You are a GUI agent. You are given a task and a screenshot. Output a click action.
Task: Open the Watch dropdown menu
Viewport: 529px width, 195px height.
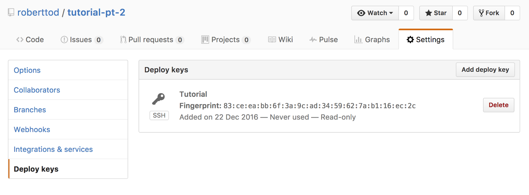click(x=375, y=13)
